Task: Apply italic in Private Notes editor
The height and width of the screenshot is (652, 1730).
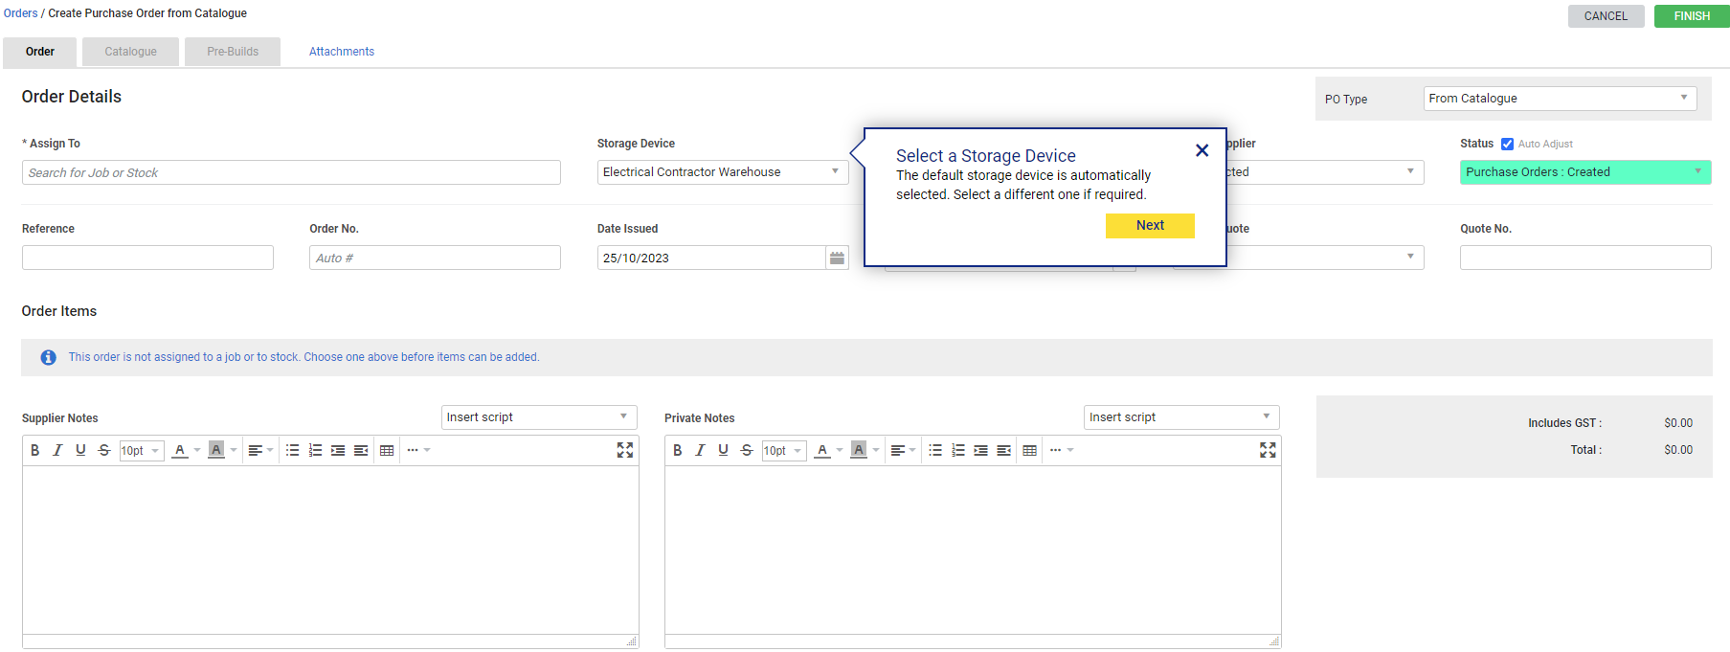Action: pyautogui.click(x=700, y=450)
